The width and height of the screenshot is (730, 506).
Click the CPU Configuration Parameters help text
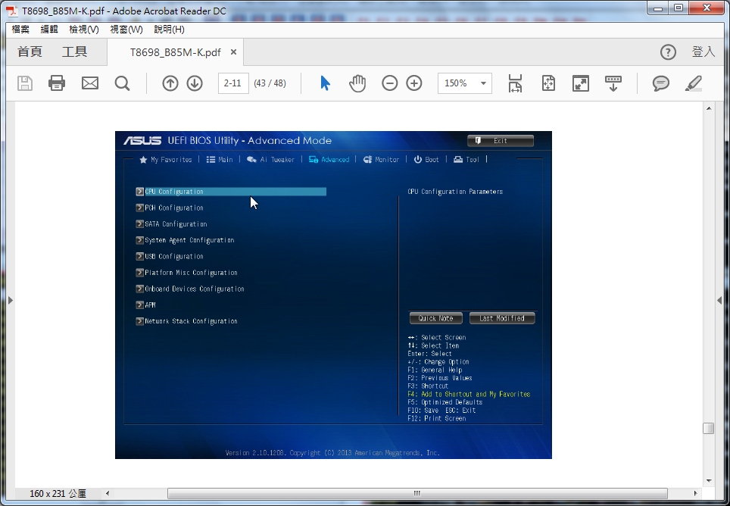click(x=455, y=192)
